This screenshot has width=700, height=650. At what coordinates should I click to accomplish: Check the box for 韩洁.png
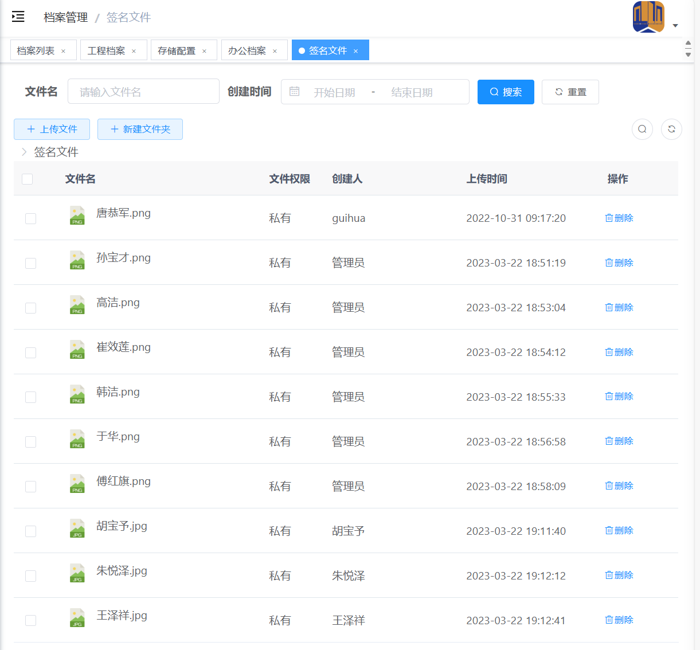[31, 397]
